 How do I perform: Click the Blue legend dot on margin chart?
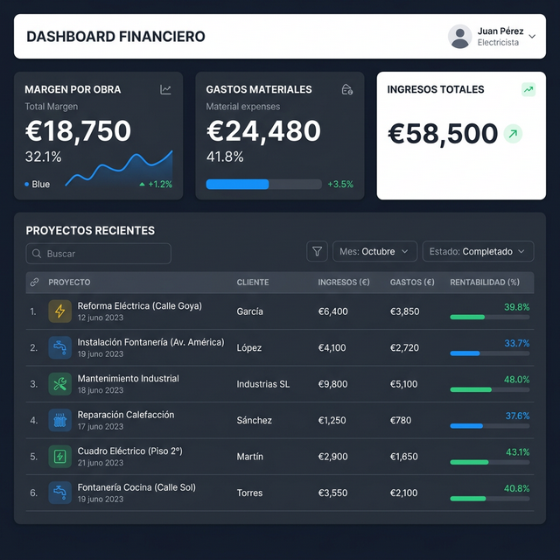(27, 185)
